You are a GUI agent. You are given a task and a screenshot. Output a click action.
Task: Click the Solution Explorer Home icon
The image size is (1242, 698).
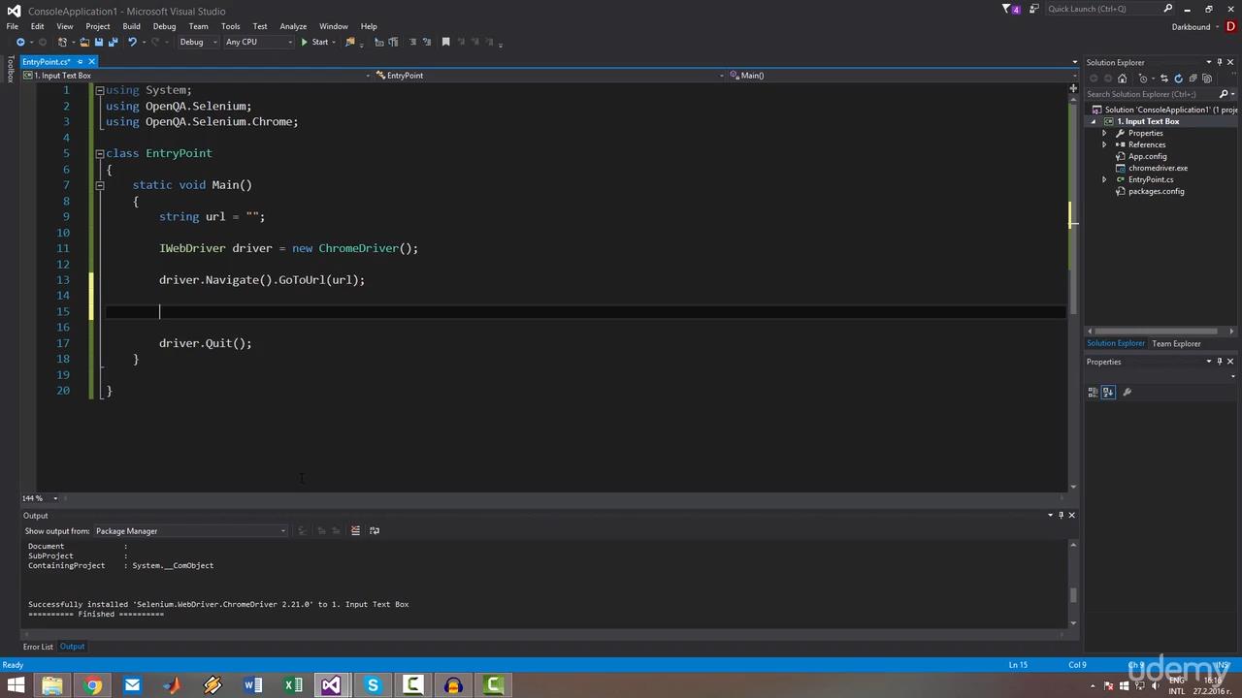[x=1123, y=79]
